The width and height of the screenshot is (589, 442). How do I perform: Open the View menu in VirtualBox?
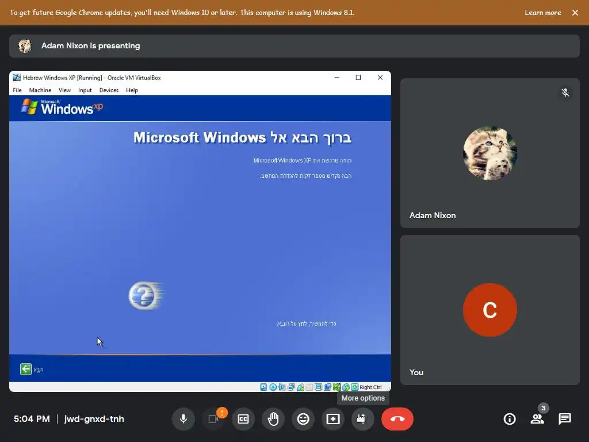click(x=64, y=90)
